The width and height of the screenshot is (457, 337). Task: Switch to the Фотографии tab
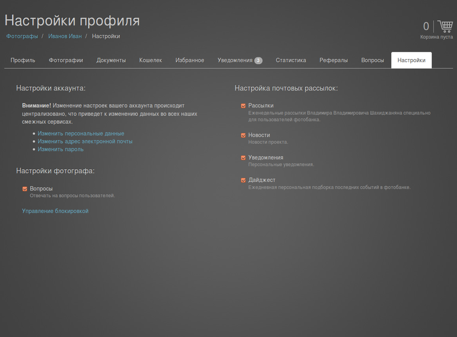(66, 60)
